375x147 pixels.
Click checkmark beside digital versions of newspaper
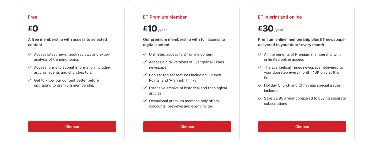point(145,62)
